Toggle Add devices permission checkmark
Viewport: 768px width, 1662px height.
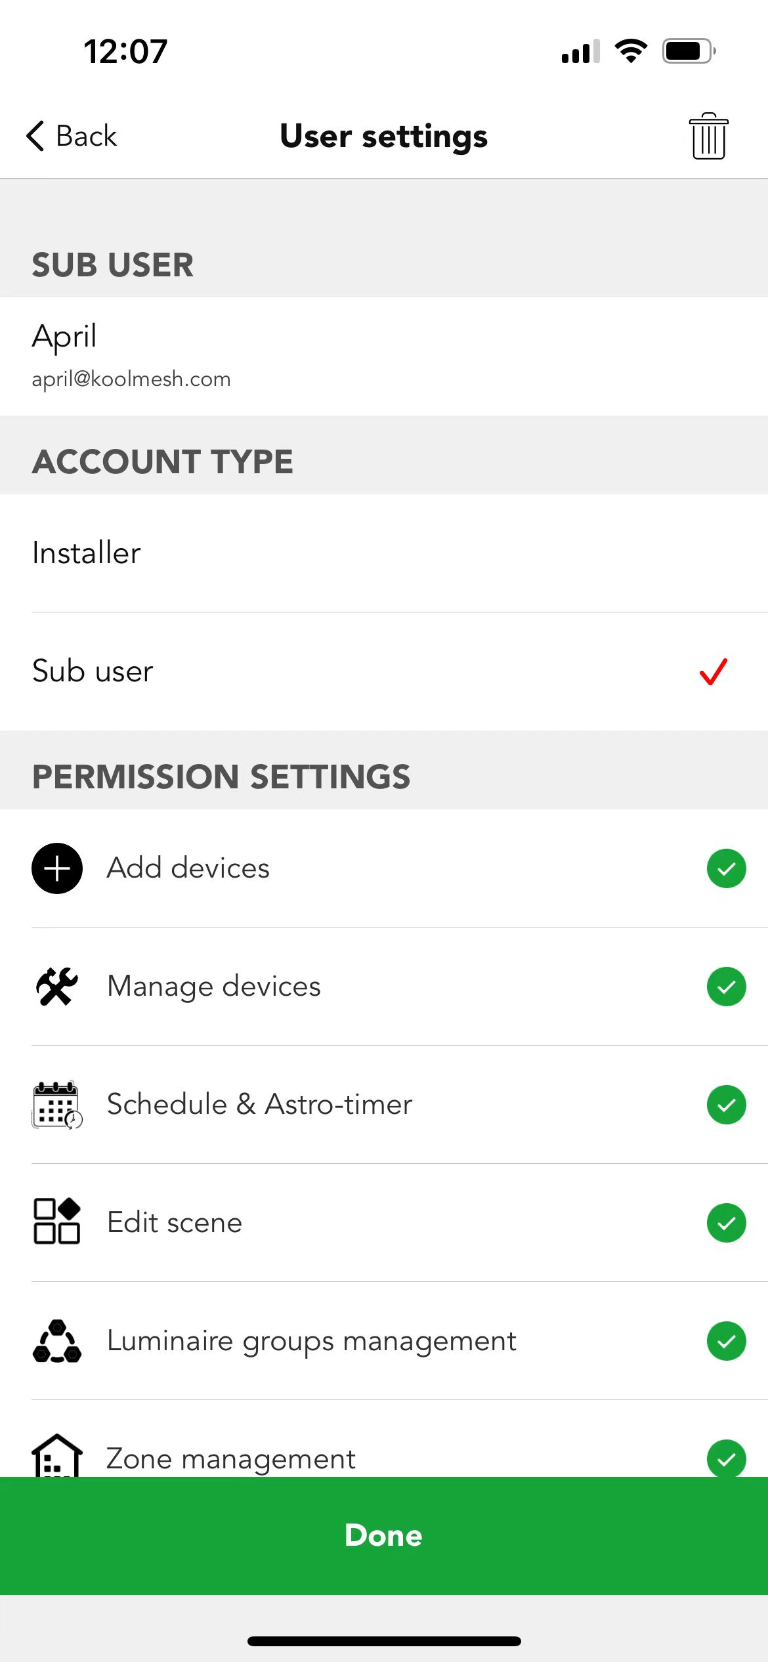726,868
